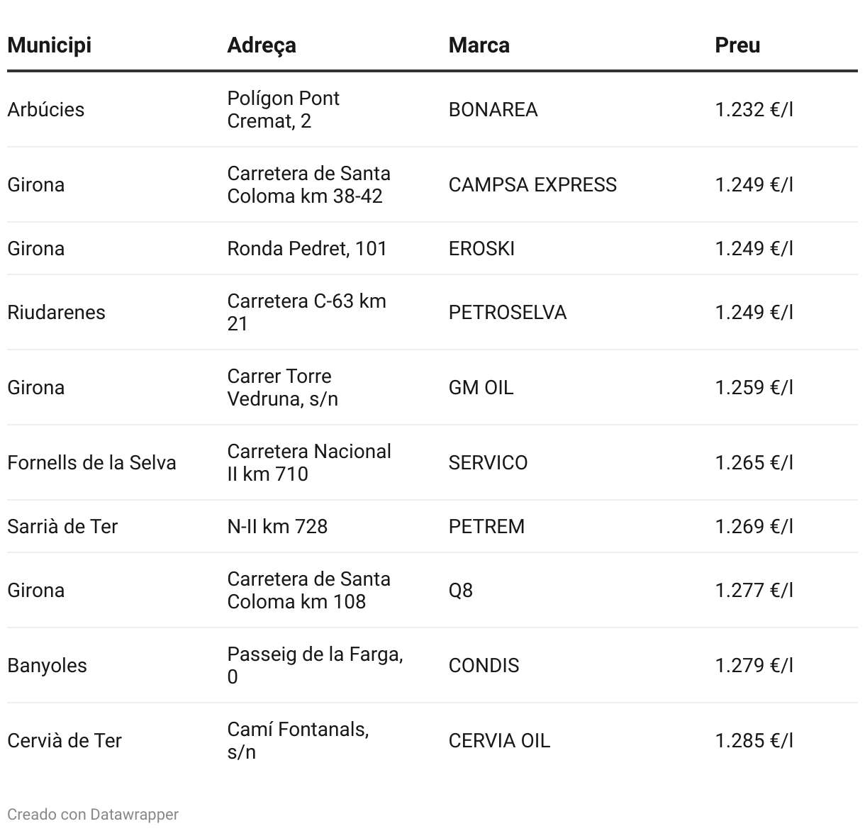Select the Arbúcies municipality cell
This screenshot has width=865, height=831.
tap(46, 110)
